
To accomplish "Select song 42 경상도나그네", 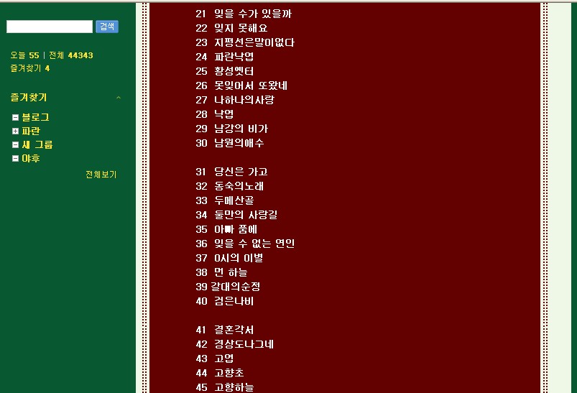I will 235,343.
